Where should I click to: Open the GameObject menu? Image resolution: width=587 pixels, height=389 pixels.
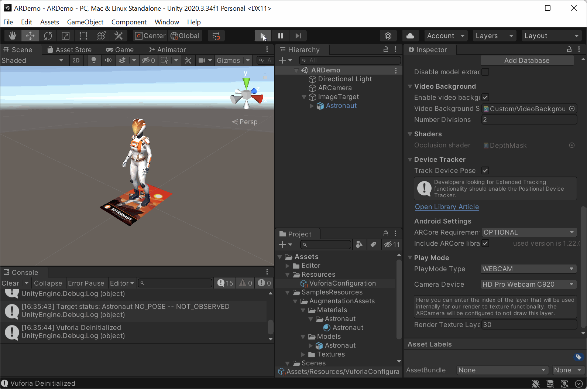click(85, 22)
